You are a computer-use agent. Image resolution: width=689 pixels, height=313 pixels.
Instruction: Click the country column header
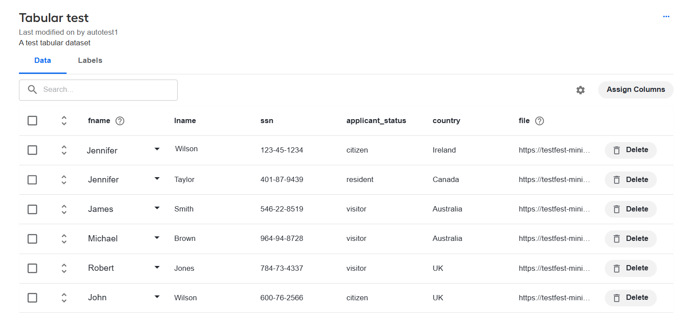(x=446, y=120)
